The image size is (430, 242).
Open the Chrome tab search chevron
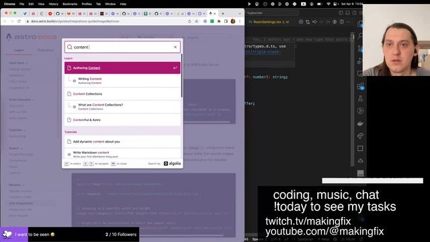pos(240,13)
